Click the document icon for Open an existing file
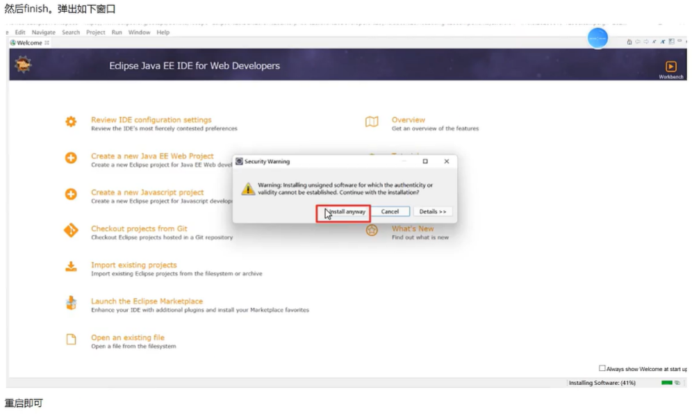Image resolution: width=692 pixels, height=414 pixels. (71, 339)
